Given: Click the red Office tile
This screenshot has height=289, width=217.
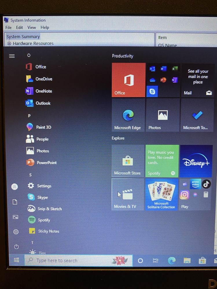Looking at the screenshot, I should (x=129, y=80).
